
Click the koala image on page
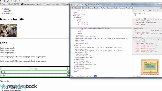click(x=9, y=30)
